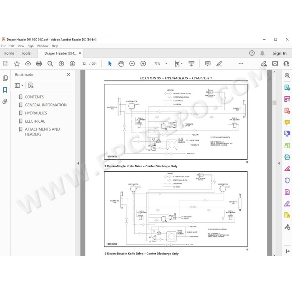
Task: Open page thumbnails panel
Action: click(5, 78)
